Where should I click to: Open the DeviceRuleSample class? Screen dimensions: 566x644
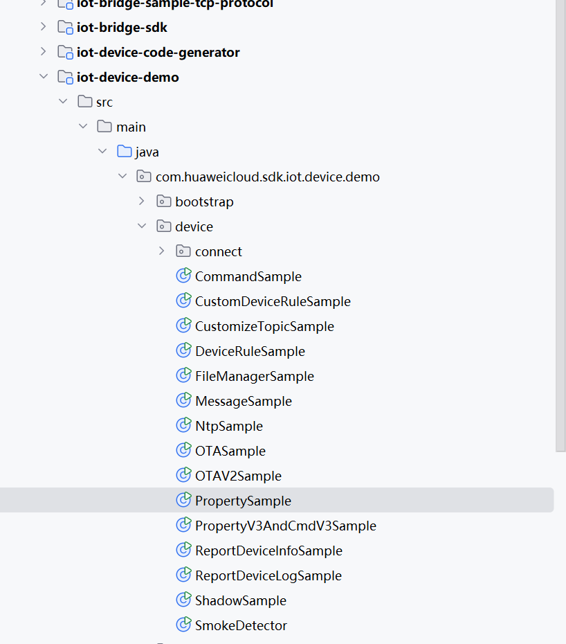click(250, 352)
